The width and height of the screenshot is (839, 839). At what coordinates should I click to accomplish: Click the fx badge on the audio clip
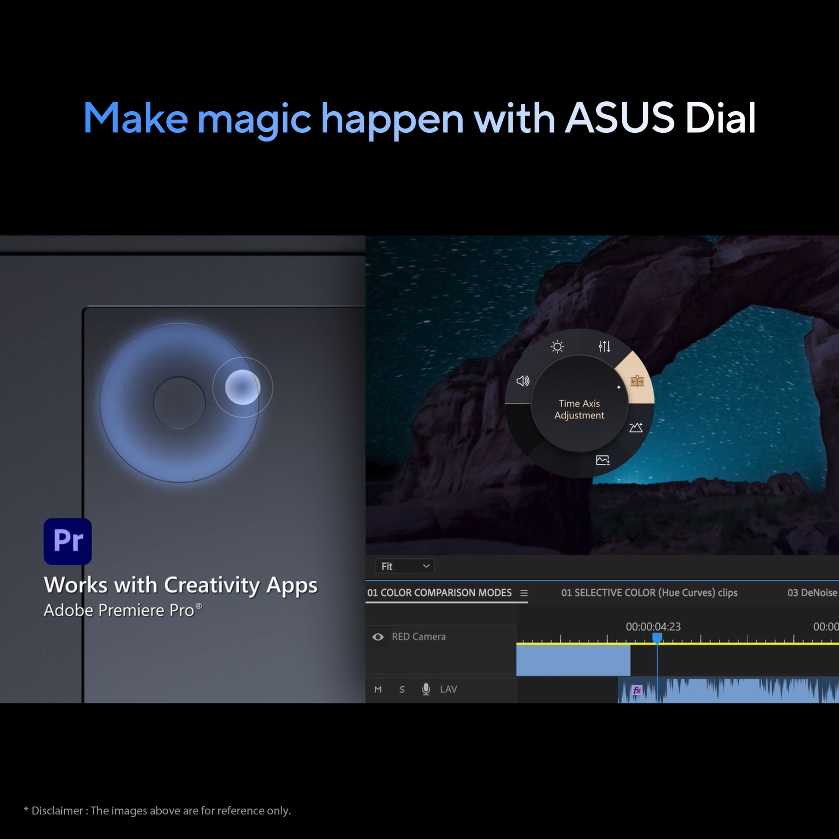(x=637, y=690)
